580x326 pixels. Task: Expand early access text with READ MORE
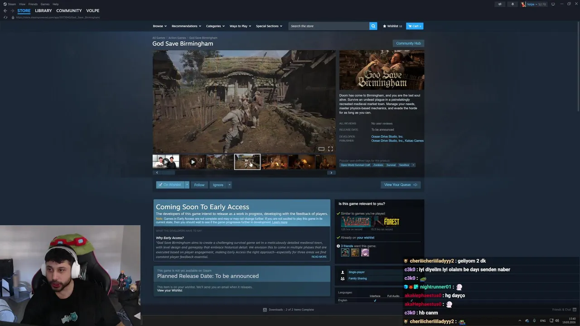pyautogui.click(x=319, y=257)
